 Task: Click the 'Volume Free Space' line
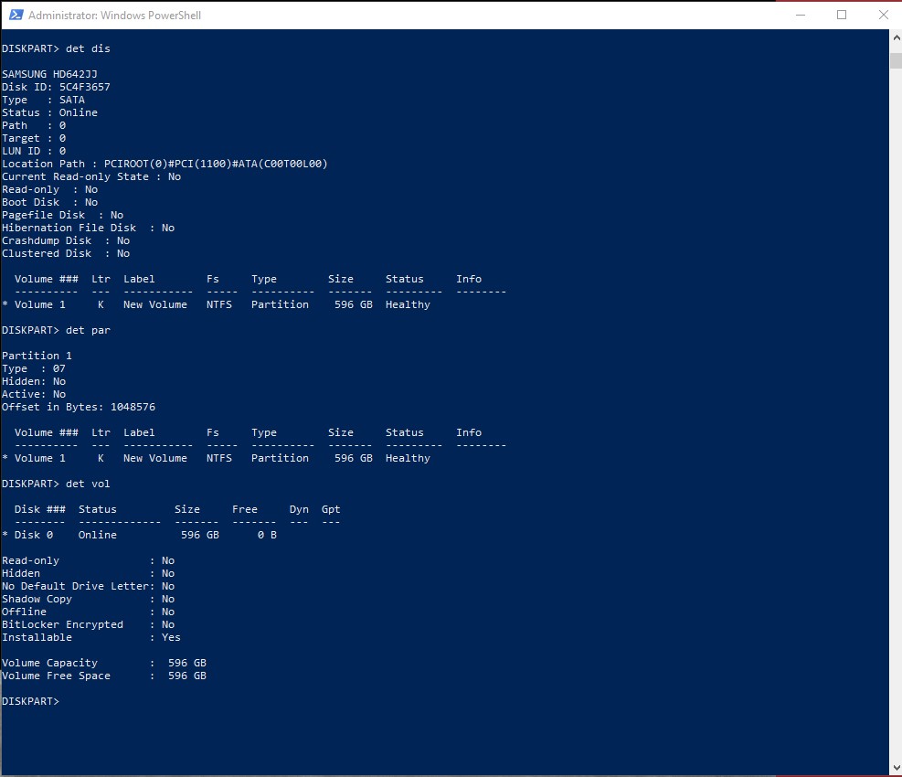(103, 676)
